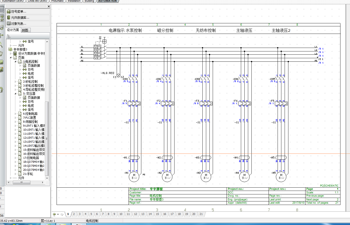The image size is (350, 225).
Task: Select 页面数据 icon under 1:电机控制
Action: pyautogui.click(x=25, y=65)
